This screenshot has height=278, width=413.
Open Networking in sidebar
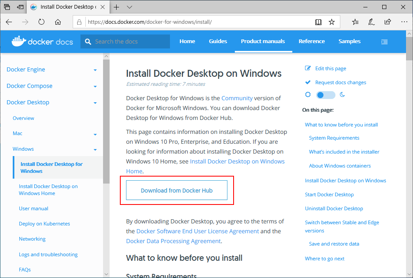pyautogui.click(x=32, y=239)
